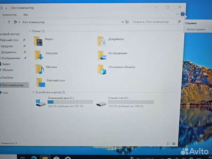Switch to large icons view in status bar

(x=174, y=143)
